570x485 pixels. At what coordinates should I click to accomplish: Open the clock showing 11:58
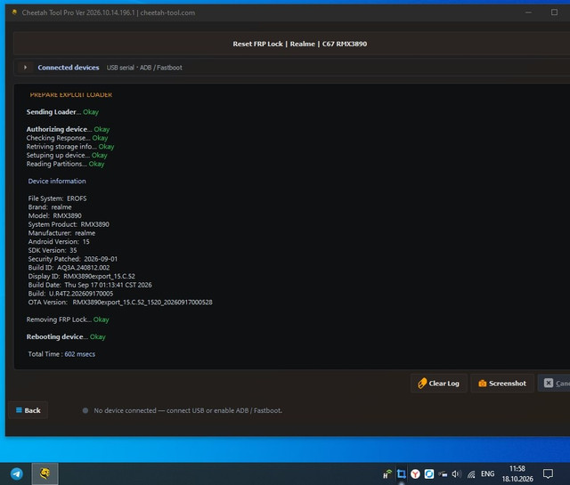click(517, 473)
